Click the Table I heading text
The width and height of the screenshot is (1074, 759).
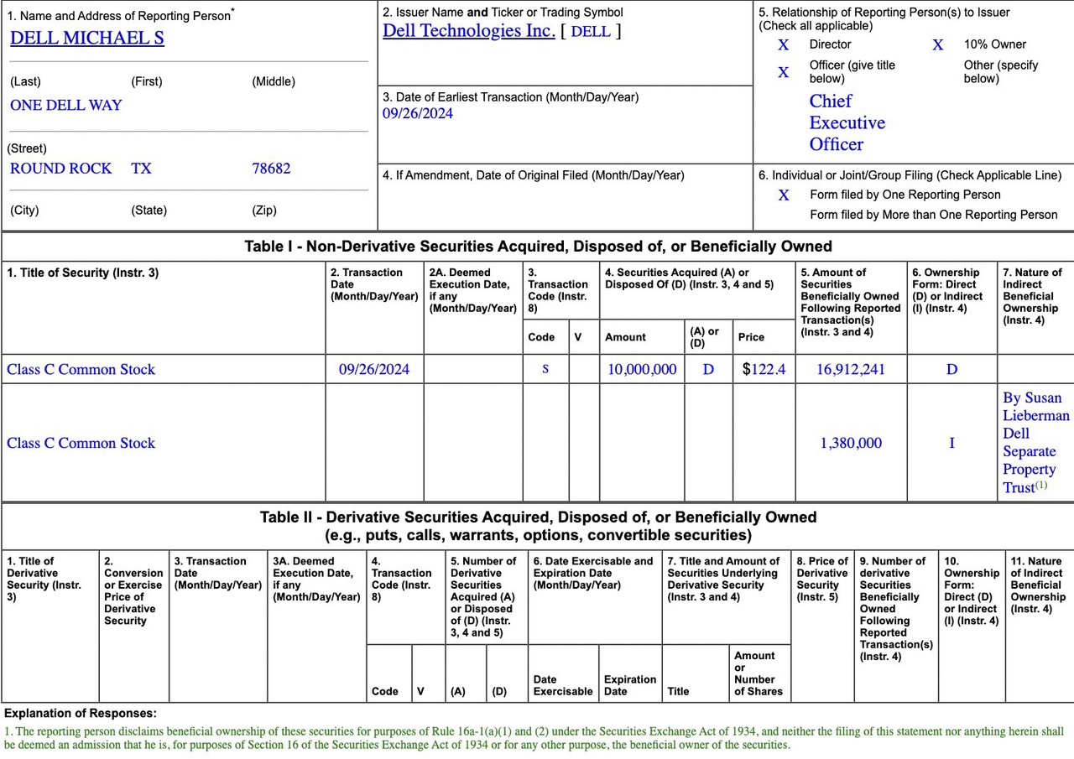[538, 247]
